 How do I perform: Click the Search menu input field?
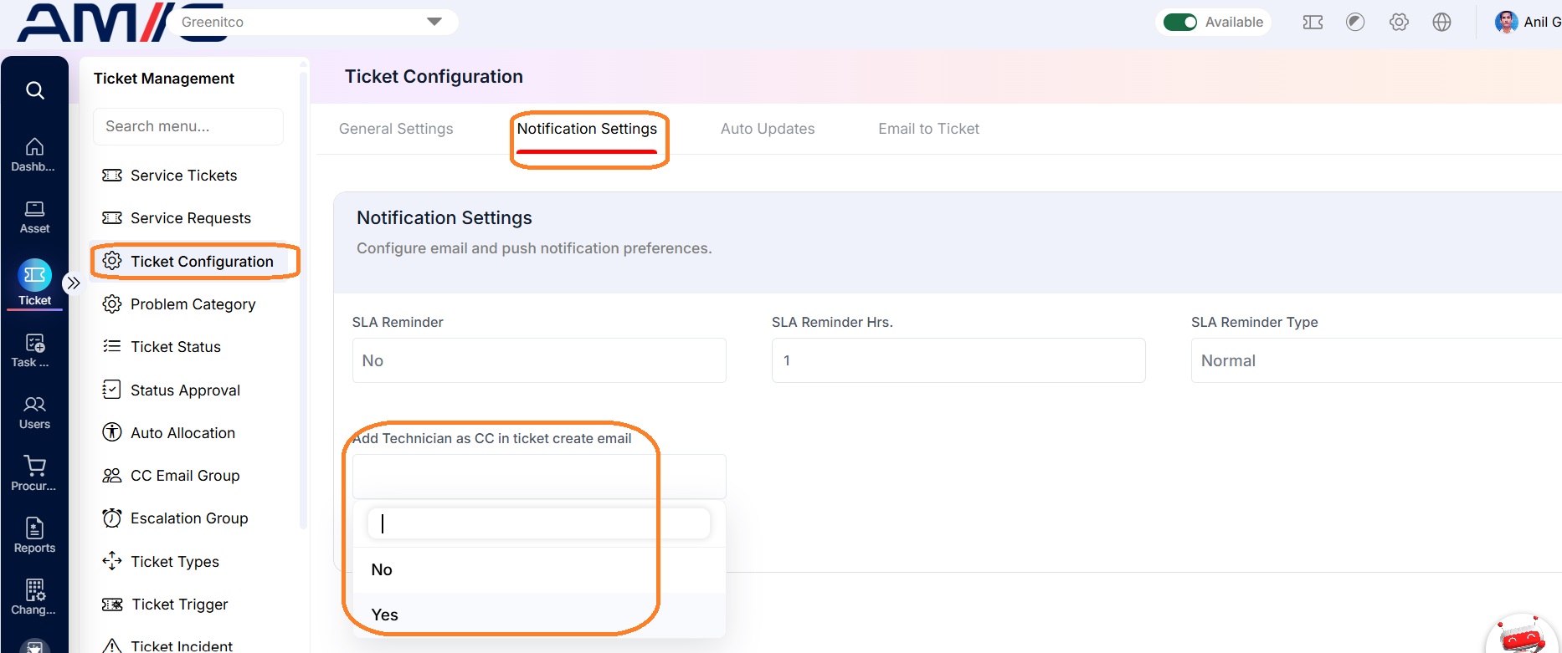(188, 126)
